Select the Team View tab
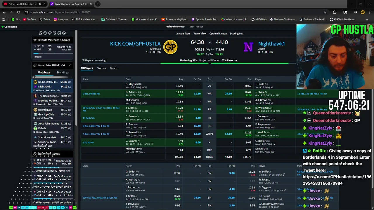Screen dimensions: 374x210 click(x=200, y=34)
